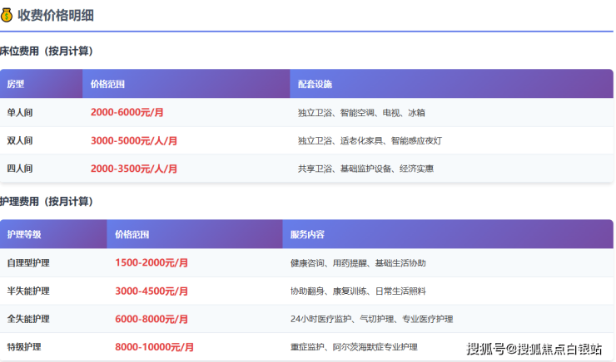This screenshot has width=616, height=362.
Task: Click the 服务内容 column header
Action: click(x=307, y=234)
